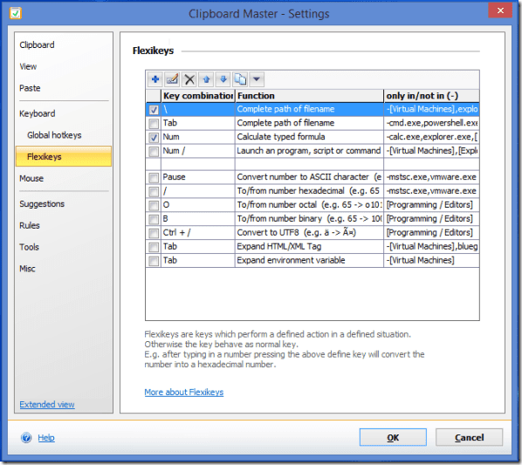Select 'Expand environment variable' cell
522x465 pixels.
point(309,261)
